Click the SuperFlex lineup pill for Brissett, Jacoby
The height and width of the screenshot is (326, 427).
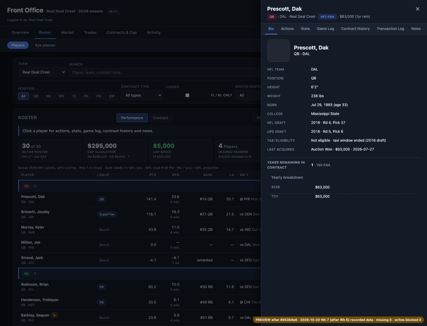(x=107, y=214)
